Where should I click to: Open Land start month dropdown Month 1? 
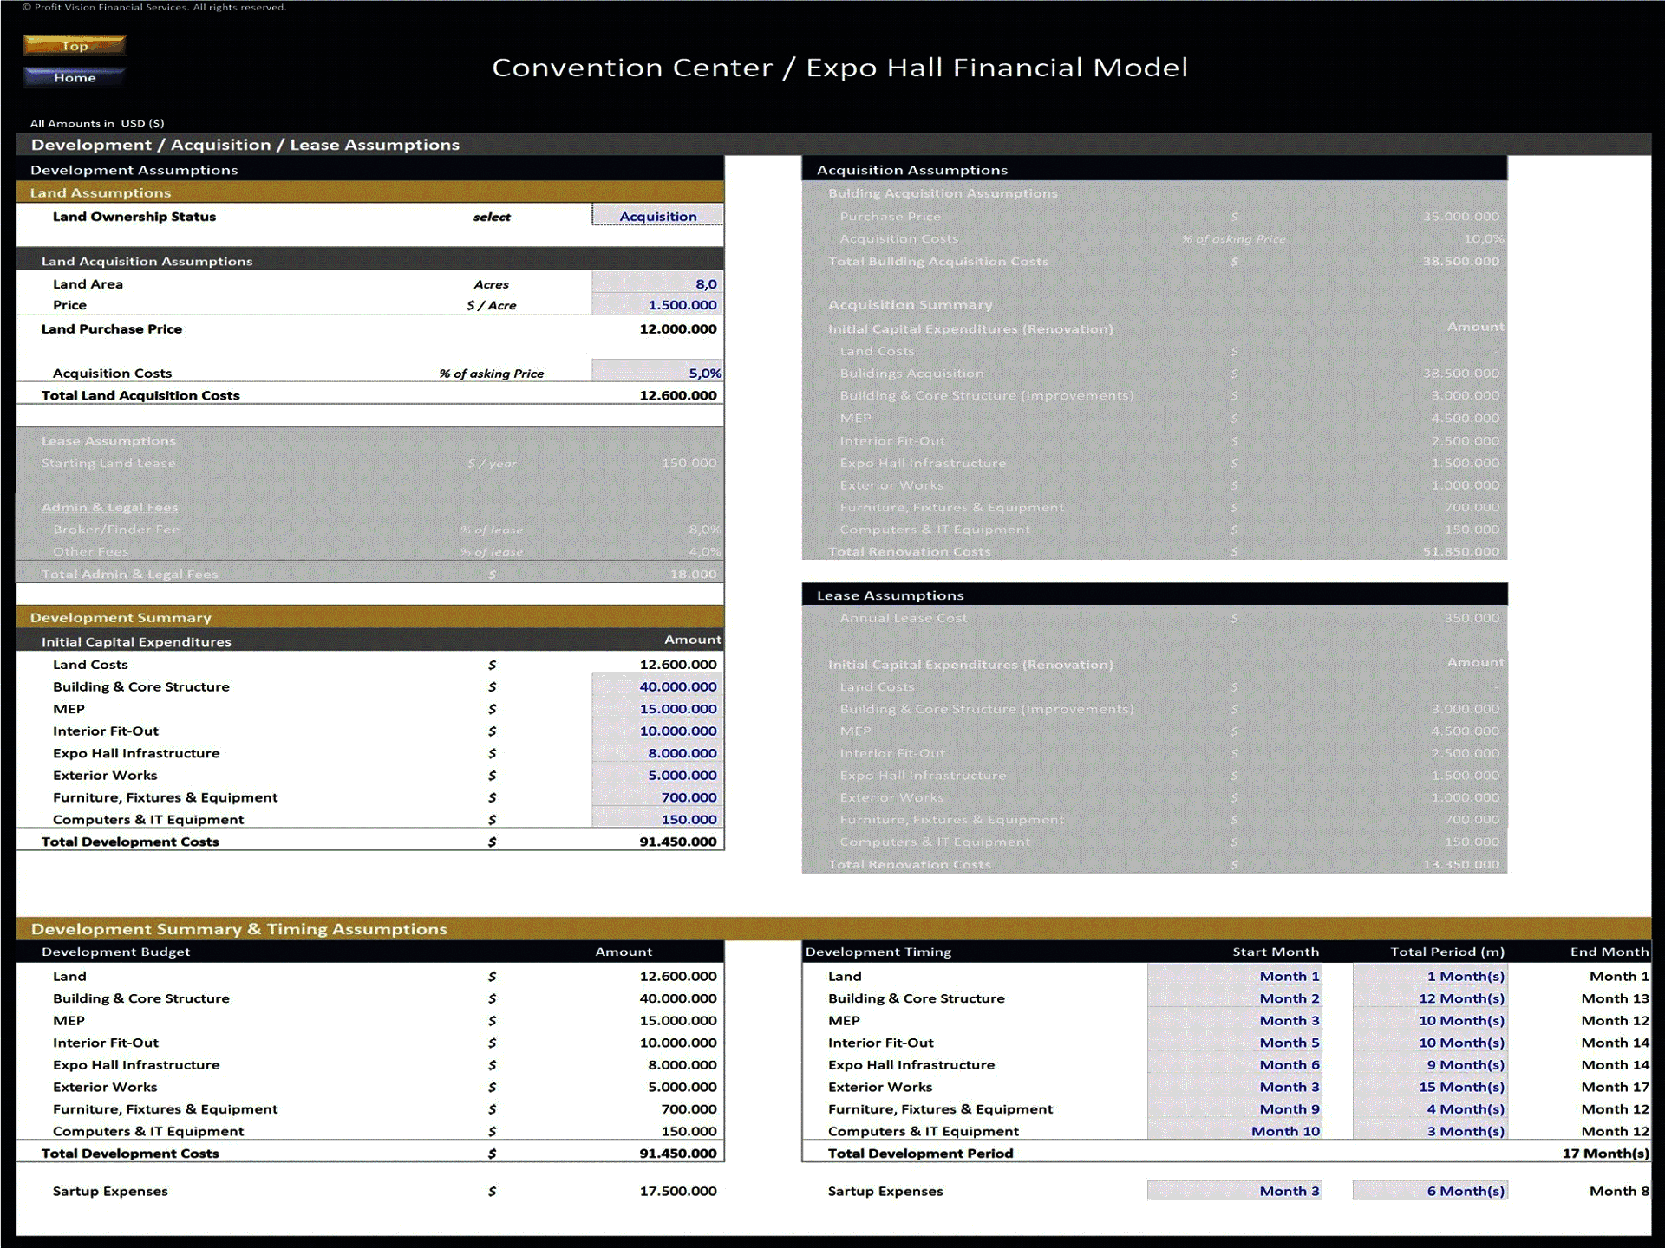1235,976
